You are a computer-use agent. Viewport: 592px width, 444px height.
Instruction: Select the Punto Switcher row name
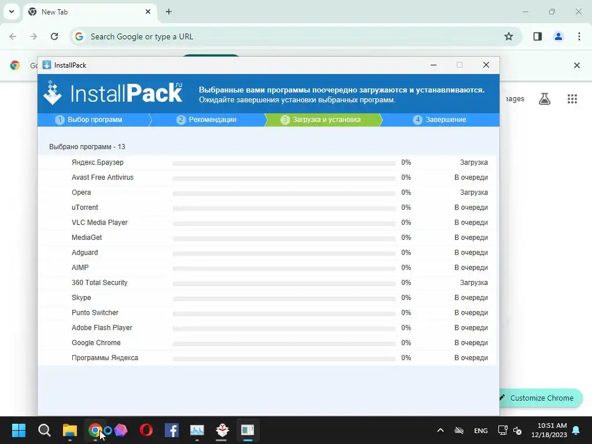(95, 313)
